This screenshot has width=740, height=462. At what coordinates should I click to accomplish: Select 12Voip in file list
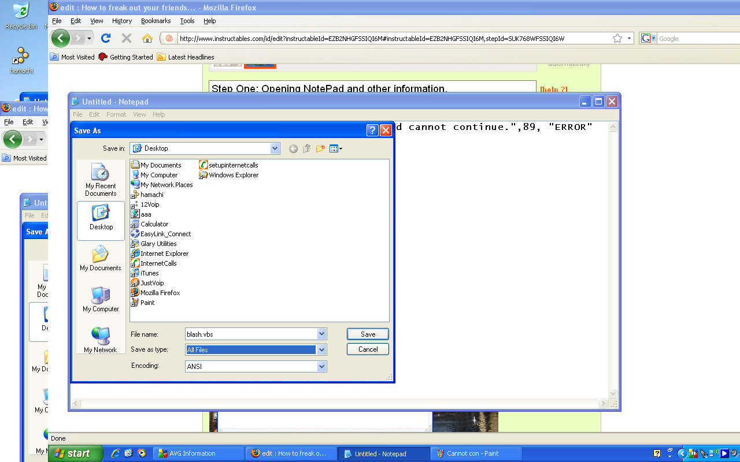(145, 204)
